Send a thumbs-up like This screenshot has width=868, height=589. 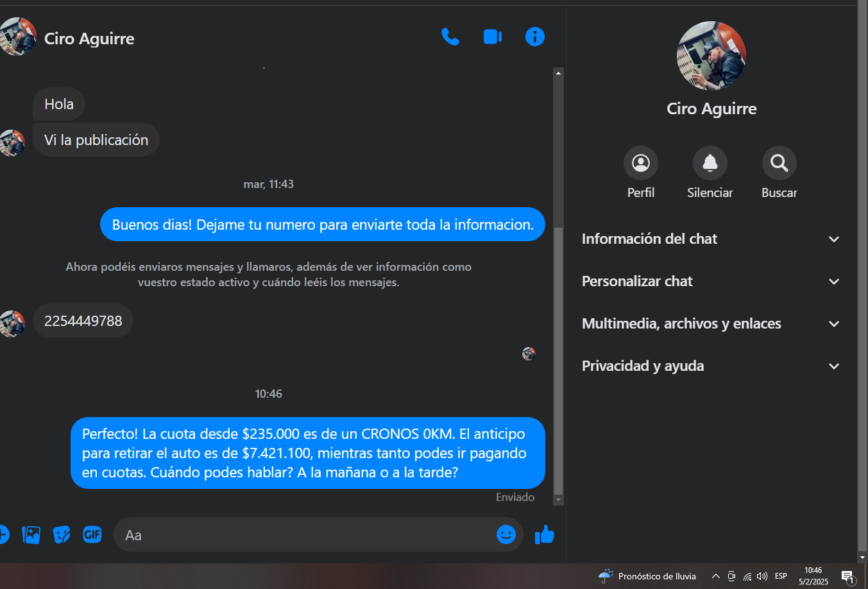[x=545, y=534]
